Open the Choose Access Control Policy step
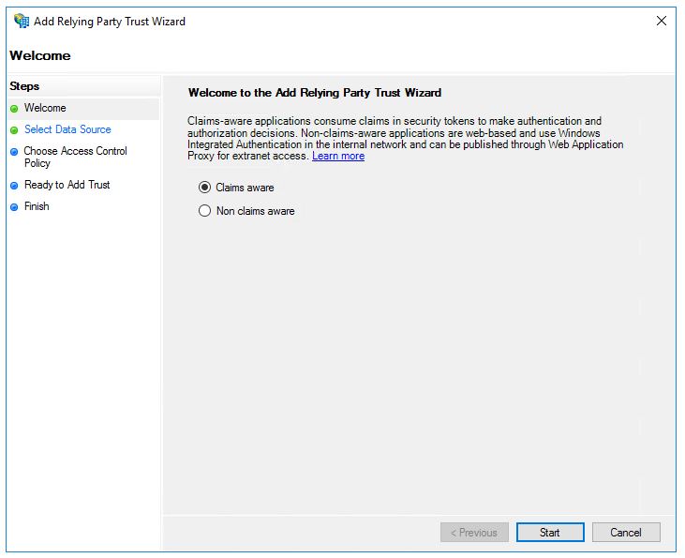 point(76,157)
